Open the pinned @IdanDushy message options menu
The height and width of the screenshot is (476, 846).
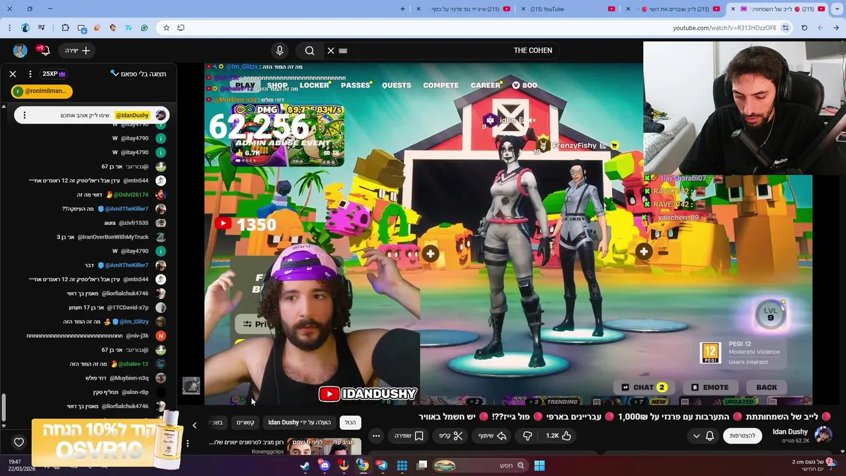(x=24, y=115)
